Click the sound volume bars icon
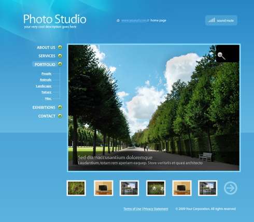254x222 pixels. pyautogui.click(x=211, y=20)
